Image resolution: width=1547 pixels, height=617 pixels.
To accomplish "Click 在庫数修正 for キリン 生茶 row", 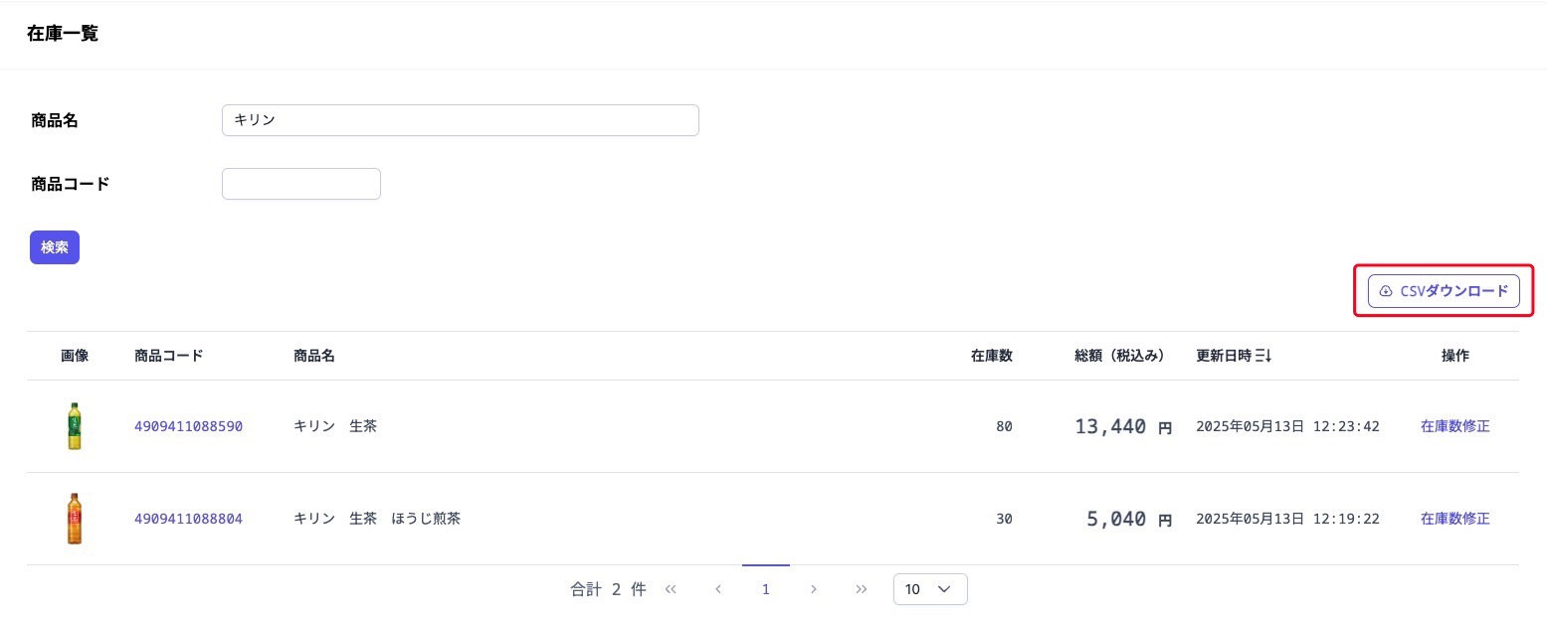I will [x=1454, y=426].
